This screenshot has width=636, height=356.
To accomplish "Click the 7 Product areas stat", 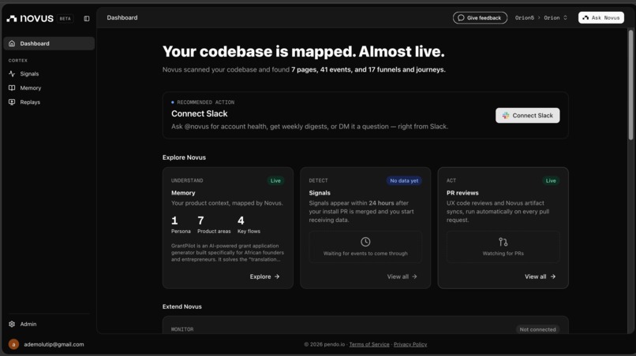I will coord(214,224).
